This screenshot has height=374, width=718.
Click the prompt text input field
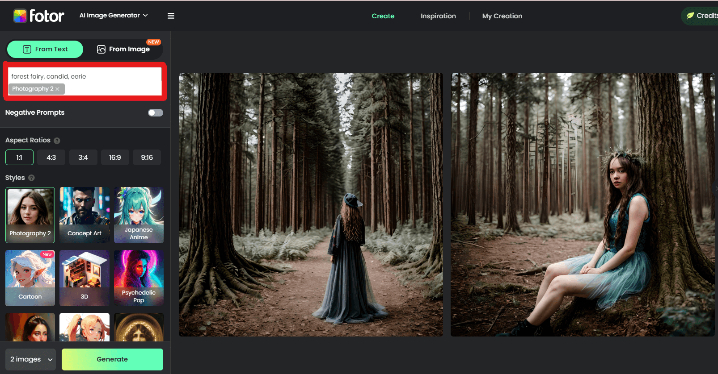(x=84, y=81)
